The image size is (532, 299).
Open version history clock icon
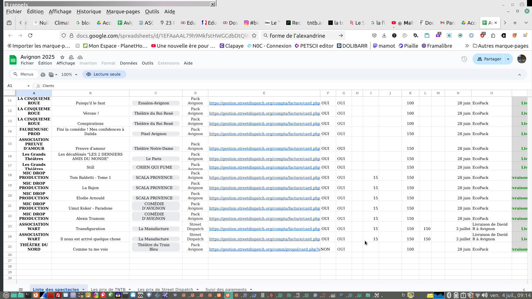tap(464, 59)
